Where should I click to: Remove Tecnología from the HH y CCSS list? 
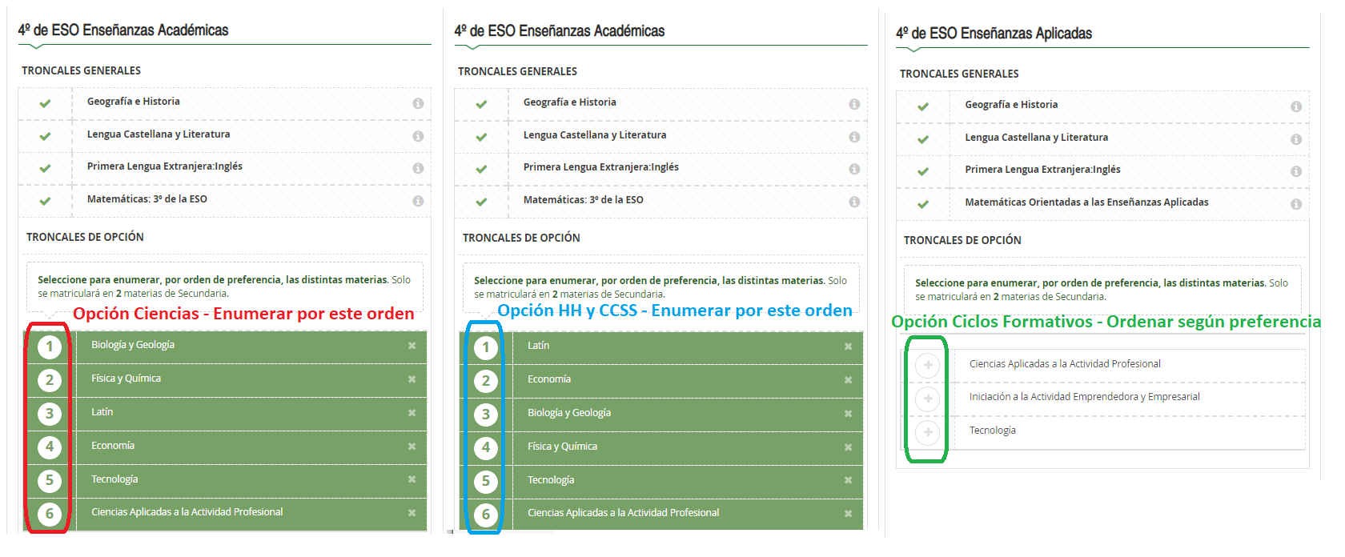pos(848,480)
